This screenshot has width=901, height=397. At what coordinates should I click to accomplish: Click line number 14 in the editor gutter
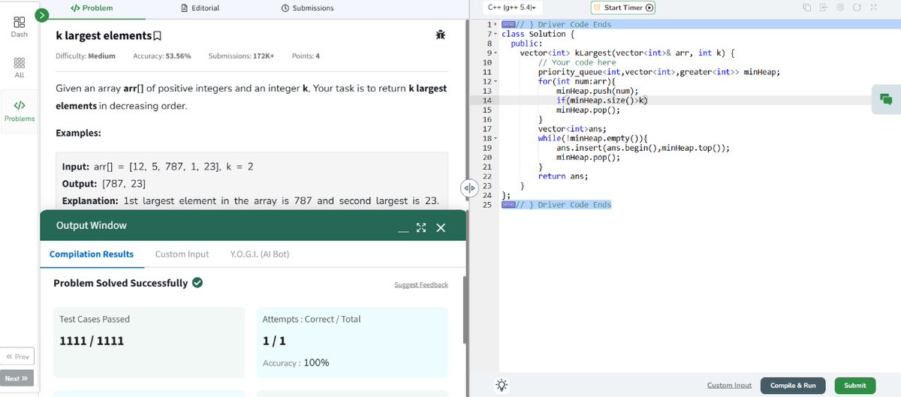(486, 101)
